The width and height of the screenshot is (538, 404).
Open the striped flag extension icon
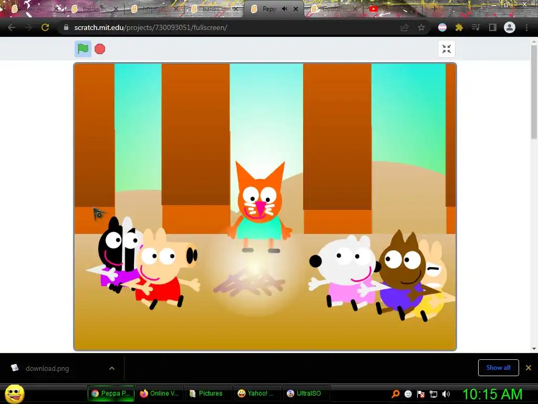click(442, 27)
